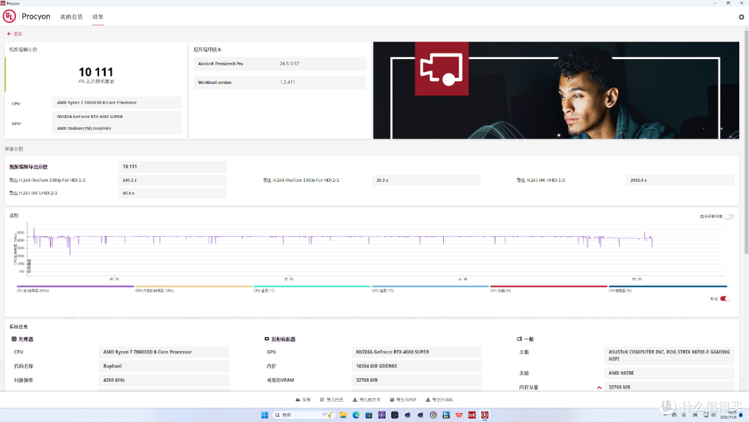Select the Results tab
Image resolution: width=749 pixels, height=422 pixels.
[x=98, y=17]
